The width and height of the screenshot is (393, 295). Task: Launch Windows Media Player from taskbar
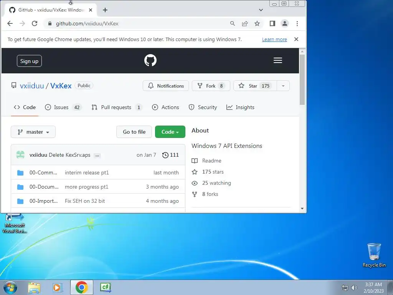coord(58,287)
